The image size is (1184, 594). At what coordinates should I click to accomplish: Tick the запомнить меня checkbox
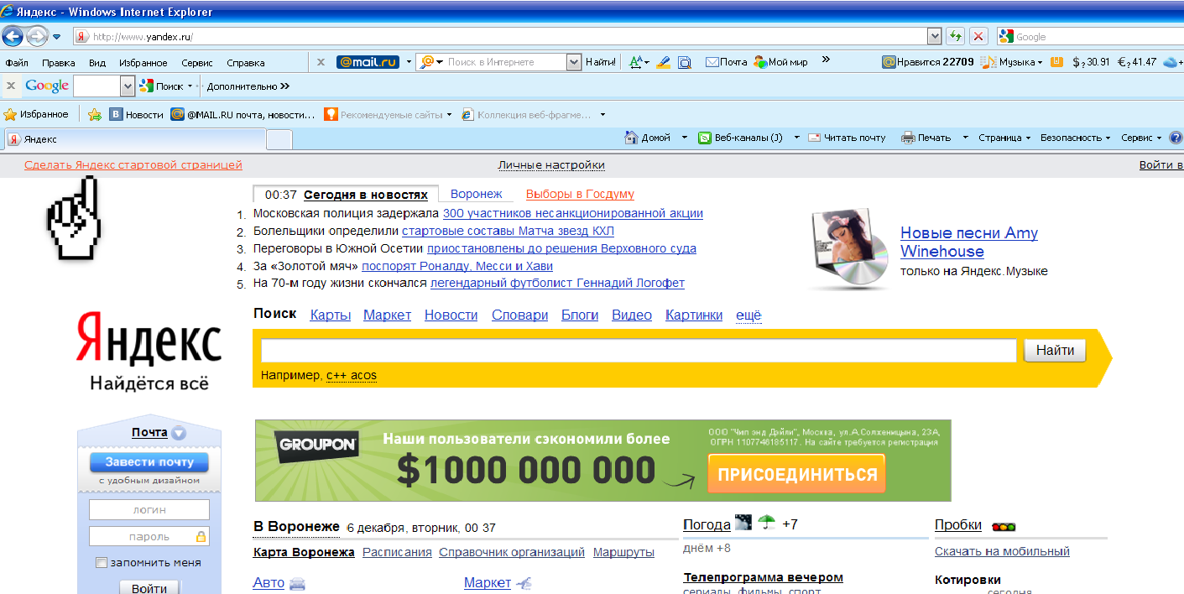click(x=102, y=563)
